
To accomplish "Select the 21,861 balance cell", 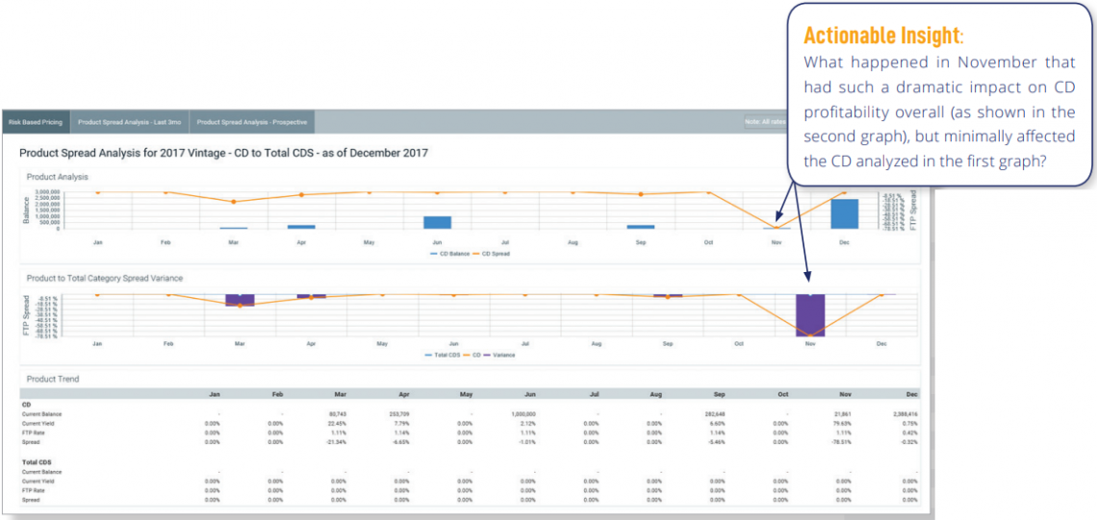I will 844,413.
